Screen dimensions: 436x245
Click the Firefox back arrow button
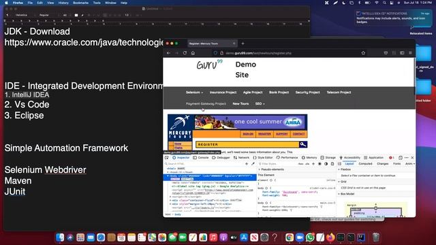point(168,53)
